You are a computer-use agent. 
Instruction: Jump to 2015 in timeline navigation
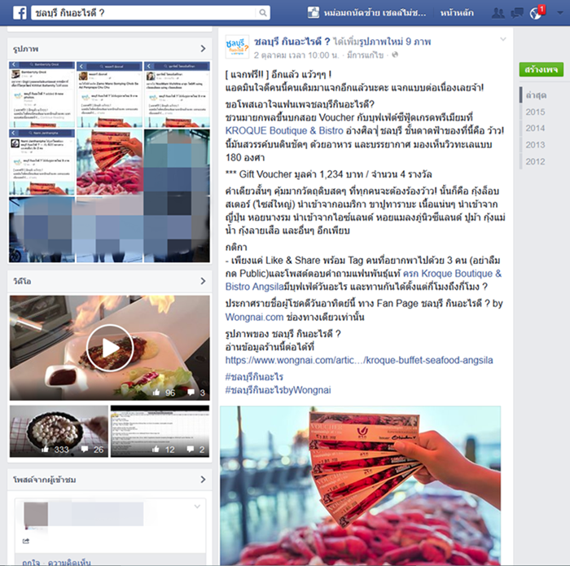pyautogui.click(x=535, y=112)
